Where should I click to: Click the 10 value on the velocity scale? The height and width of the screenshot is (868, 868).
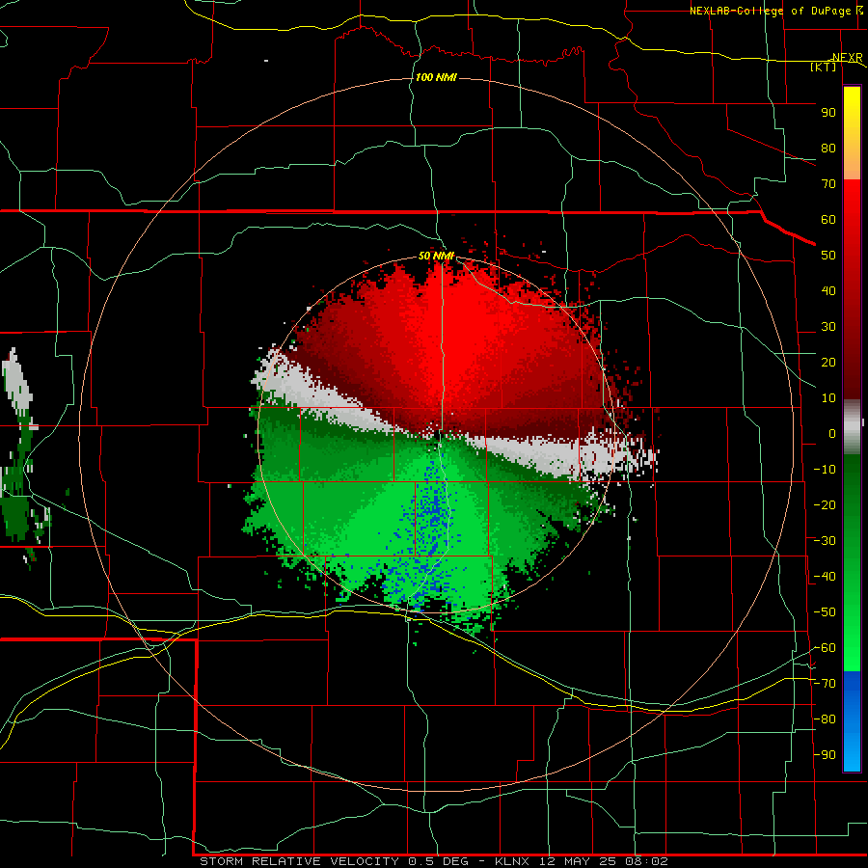click(828, 398)
